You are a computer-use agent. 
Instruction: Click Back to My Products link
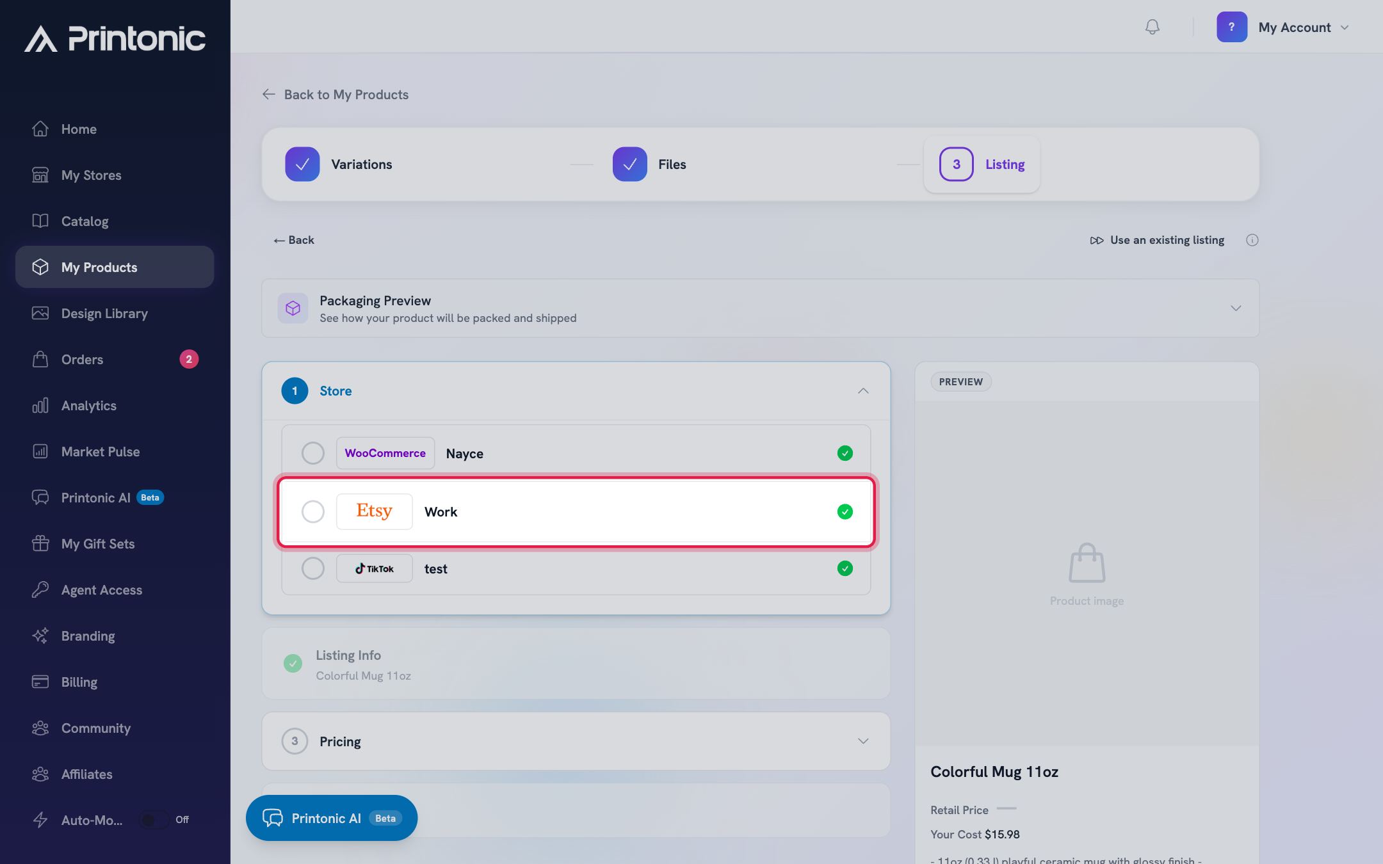tap(336, 95)
